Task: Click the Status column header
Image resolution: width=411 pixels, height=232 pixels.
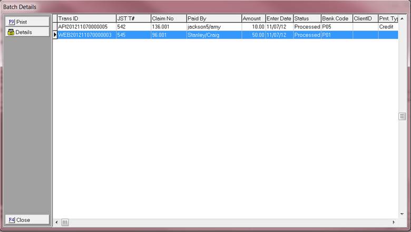Action: [x=306, y=18]
